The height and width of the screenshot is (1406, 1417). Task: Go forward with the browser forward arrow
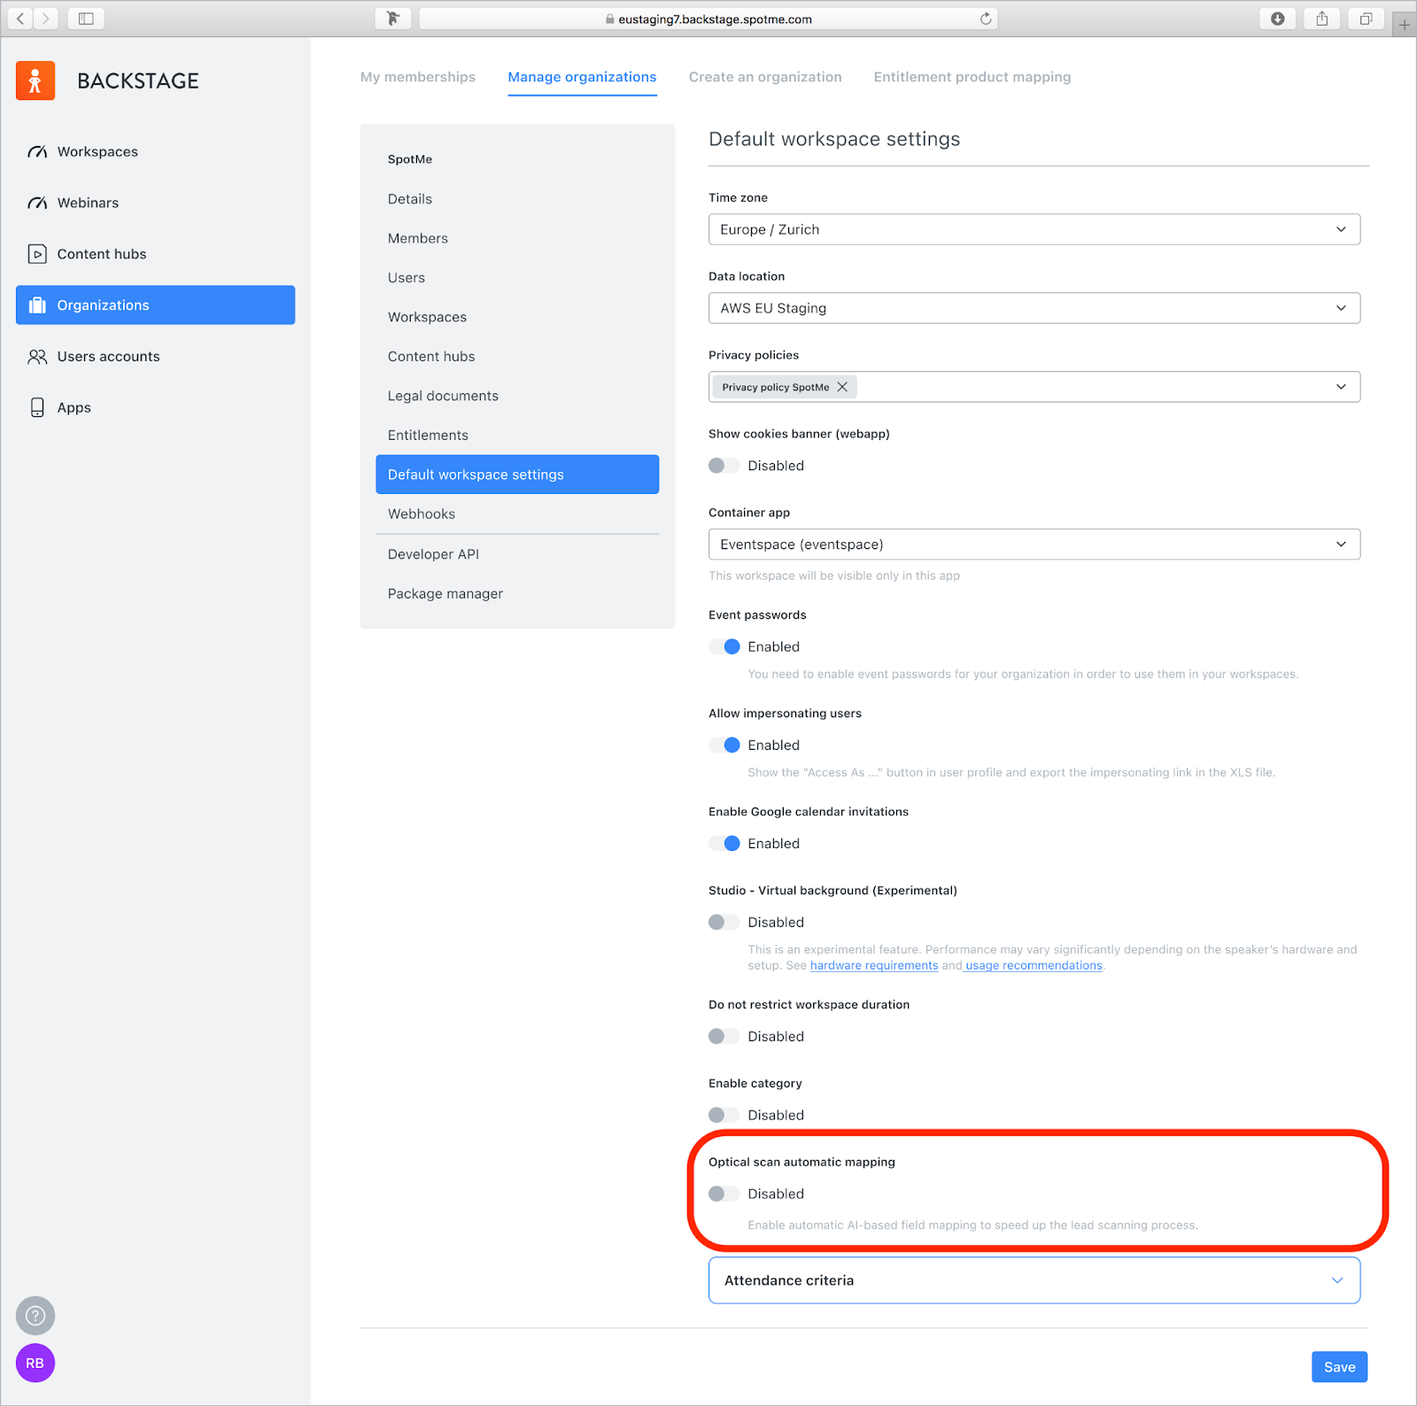click(46, 19)
